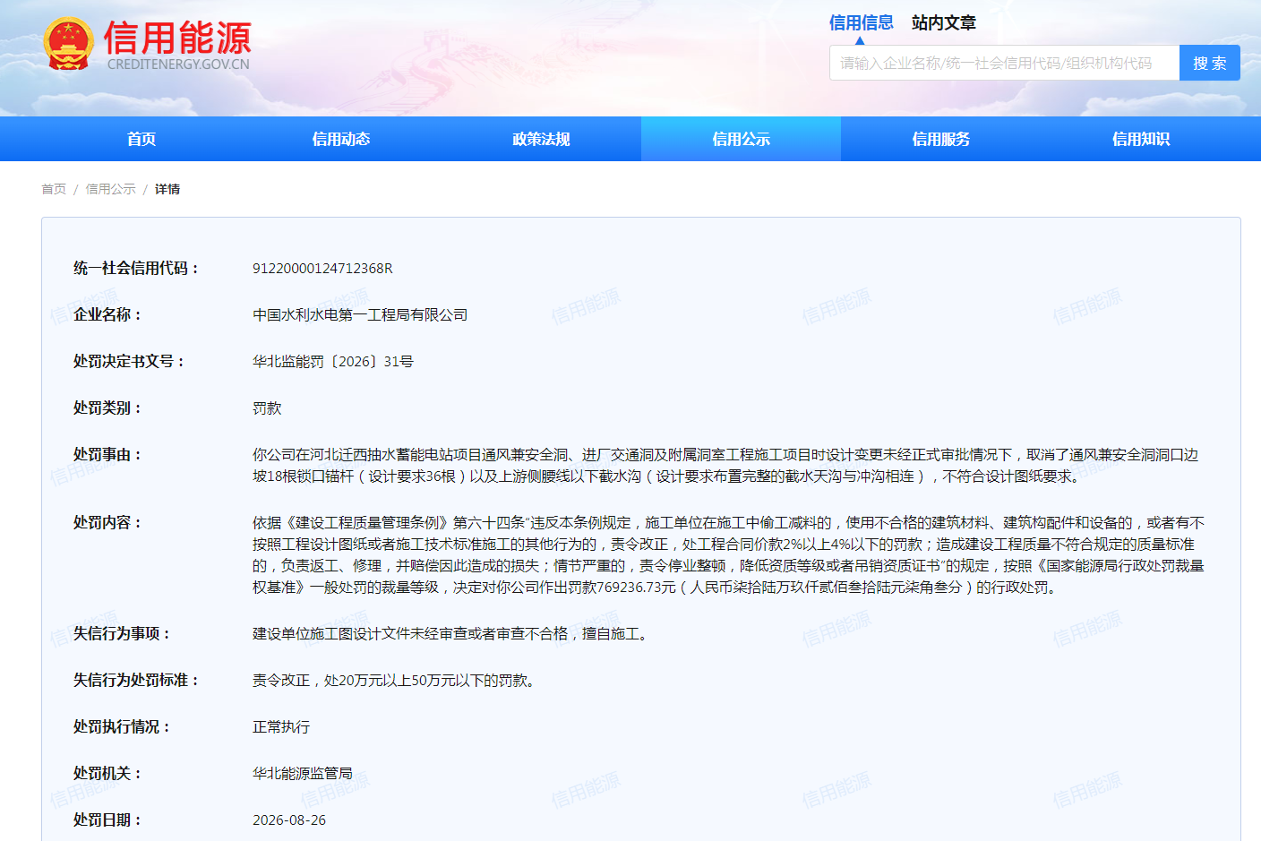Viewport: 1261px width, 841px height.
Task: Focus the enterprise name search input field
Action: point(1004,63)
